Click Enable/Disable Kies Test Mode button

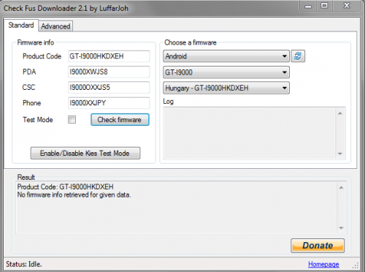tap(85, 153)
